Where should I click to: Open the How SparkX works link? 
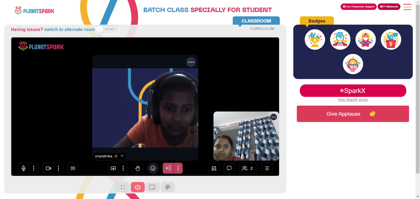pyautogui.click(x=353, y=100)
